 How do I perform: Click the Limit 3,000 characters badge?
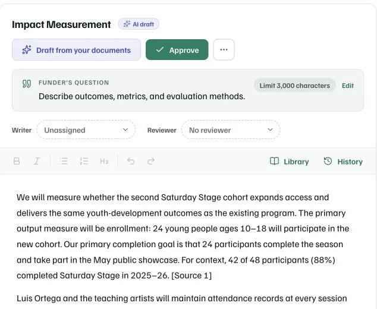coord(294,86)
